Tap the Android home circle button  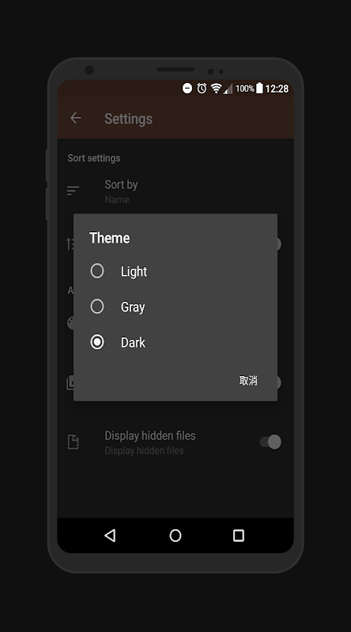pyautogui.click(x=175, y=536)
